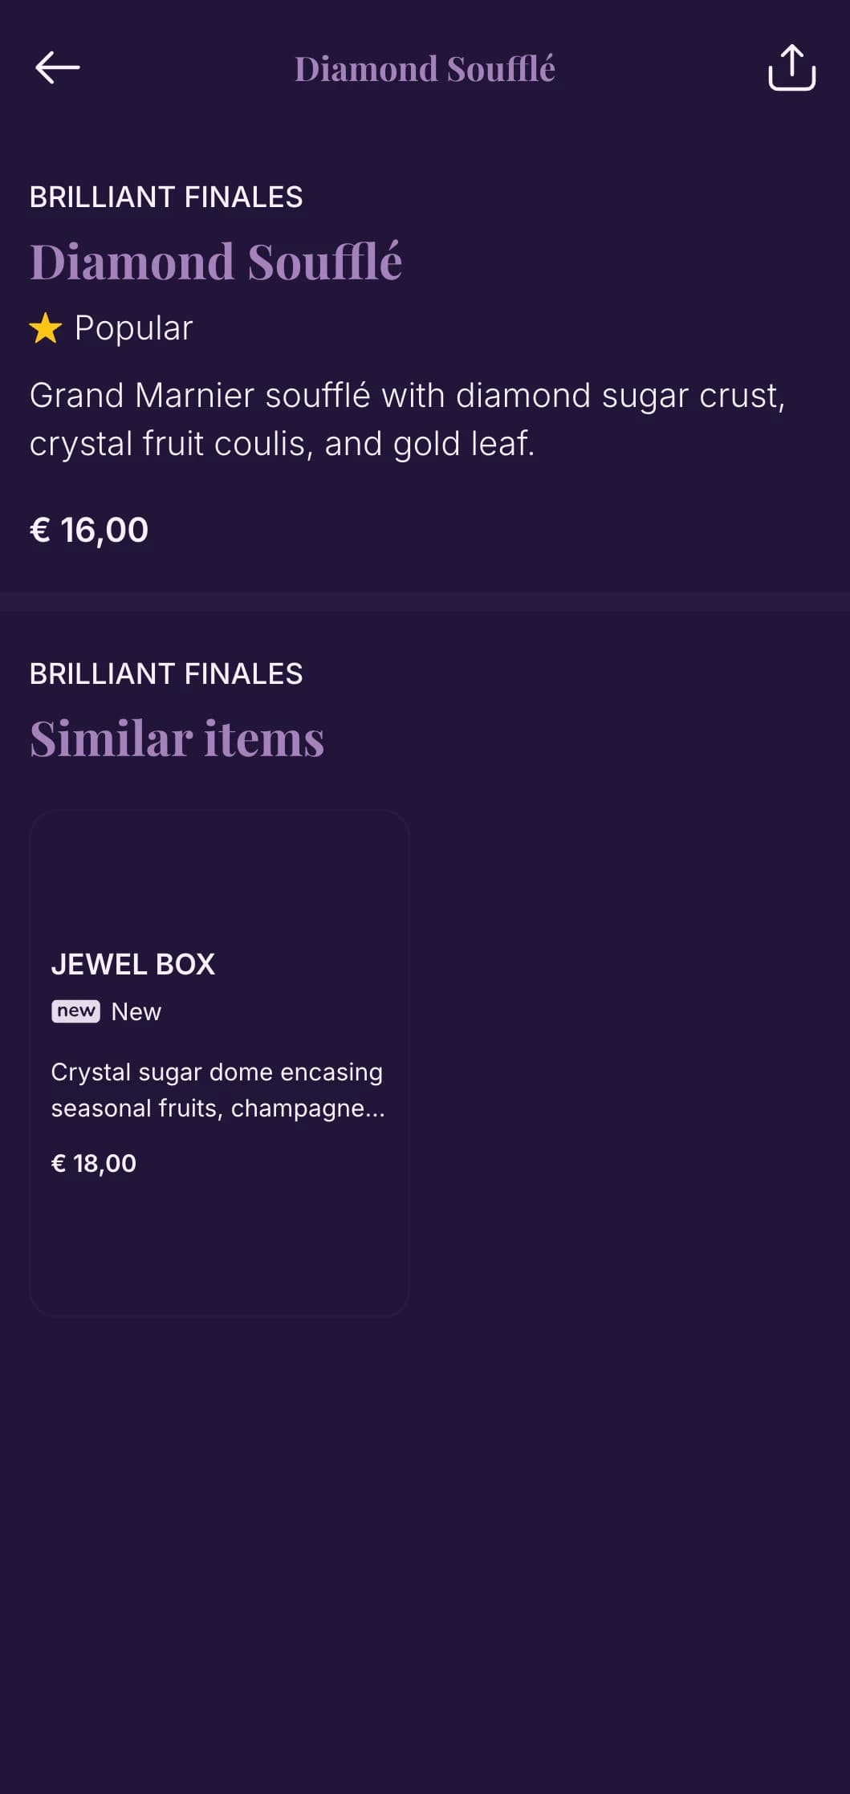
Task: Open the share icon in header
Action: tap(791, 67)
